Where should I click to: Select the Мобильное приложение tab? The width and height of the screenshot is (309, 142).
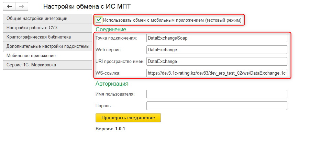[47, 56]
